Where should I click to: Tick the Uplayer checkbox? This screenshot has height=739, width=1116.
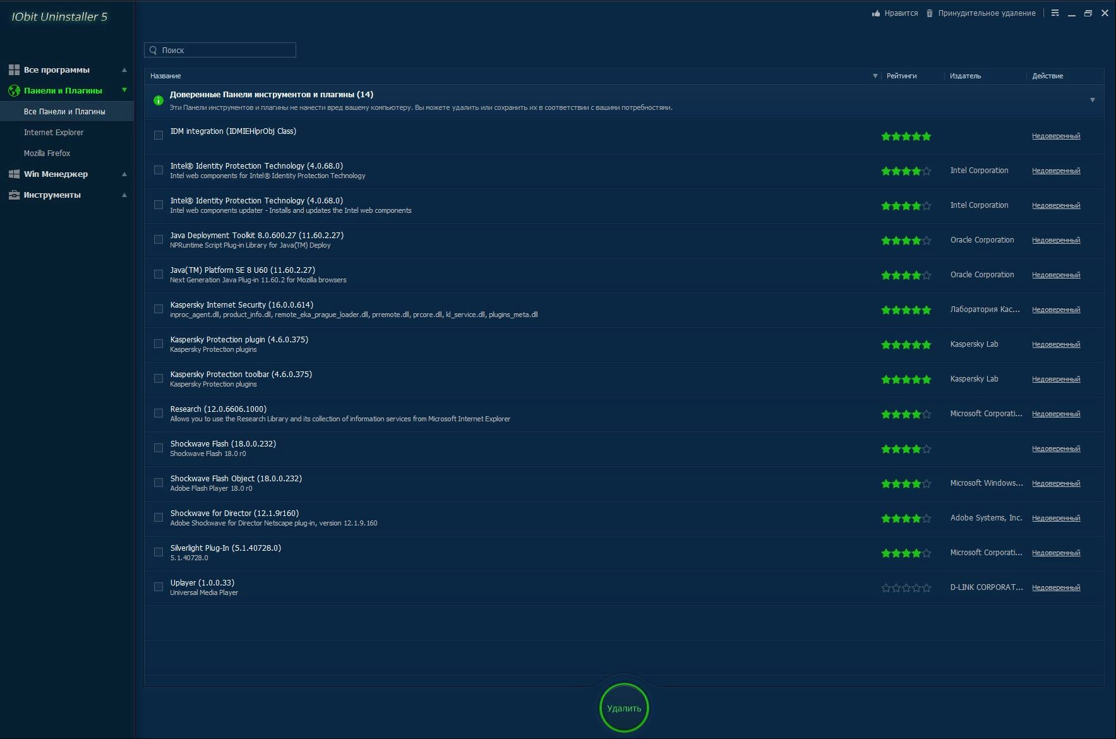159,587
